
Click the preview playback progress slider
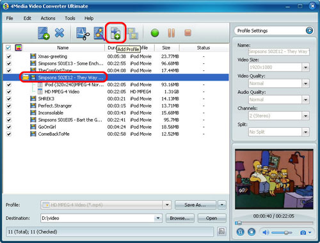(x=274, y=223)
